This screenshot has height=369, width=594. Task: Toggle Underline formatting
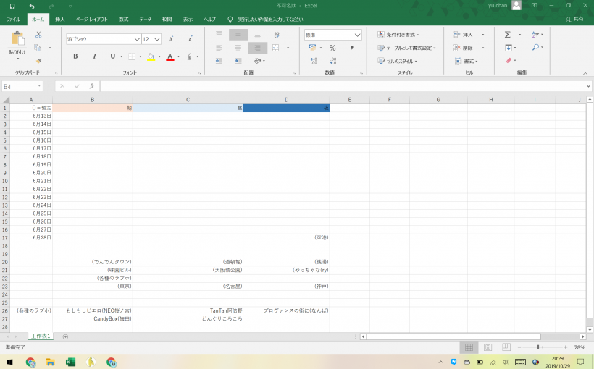[x=112, y=56]
